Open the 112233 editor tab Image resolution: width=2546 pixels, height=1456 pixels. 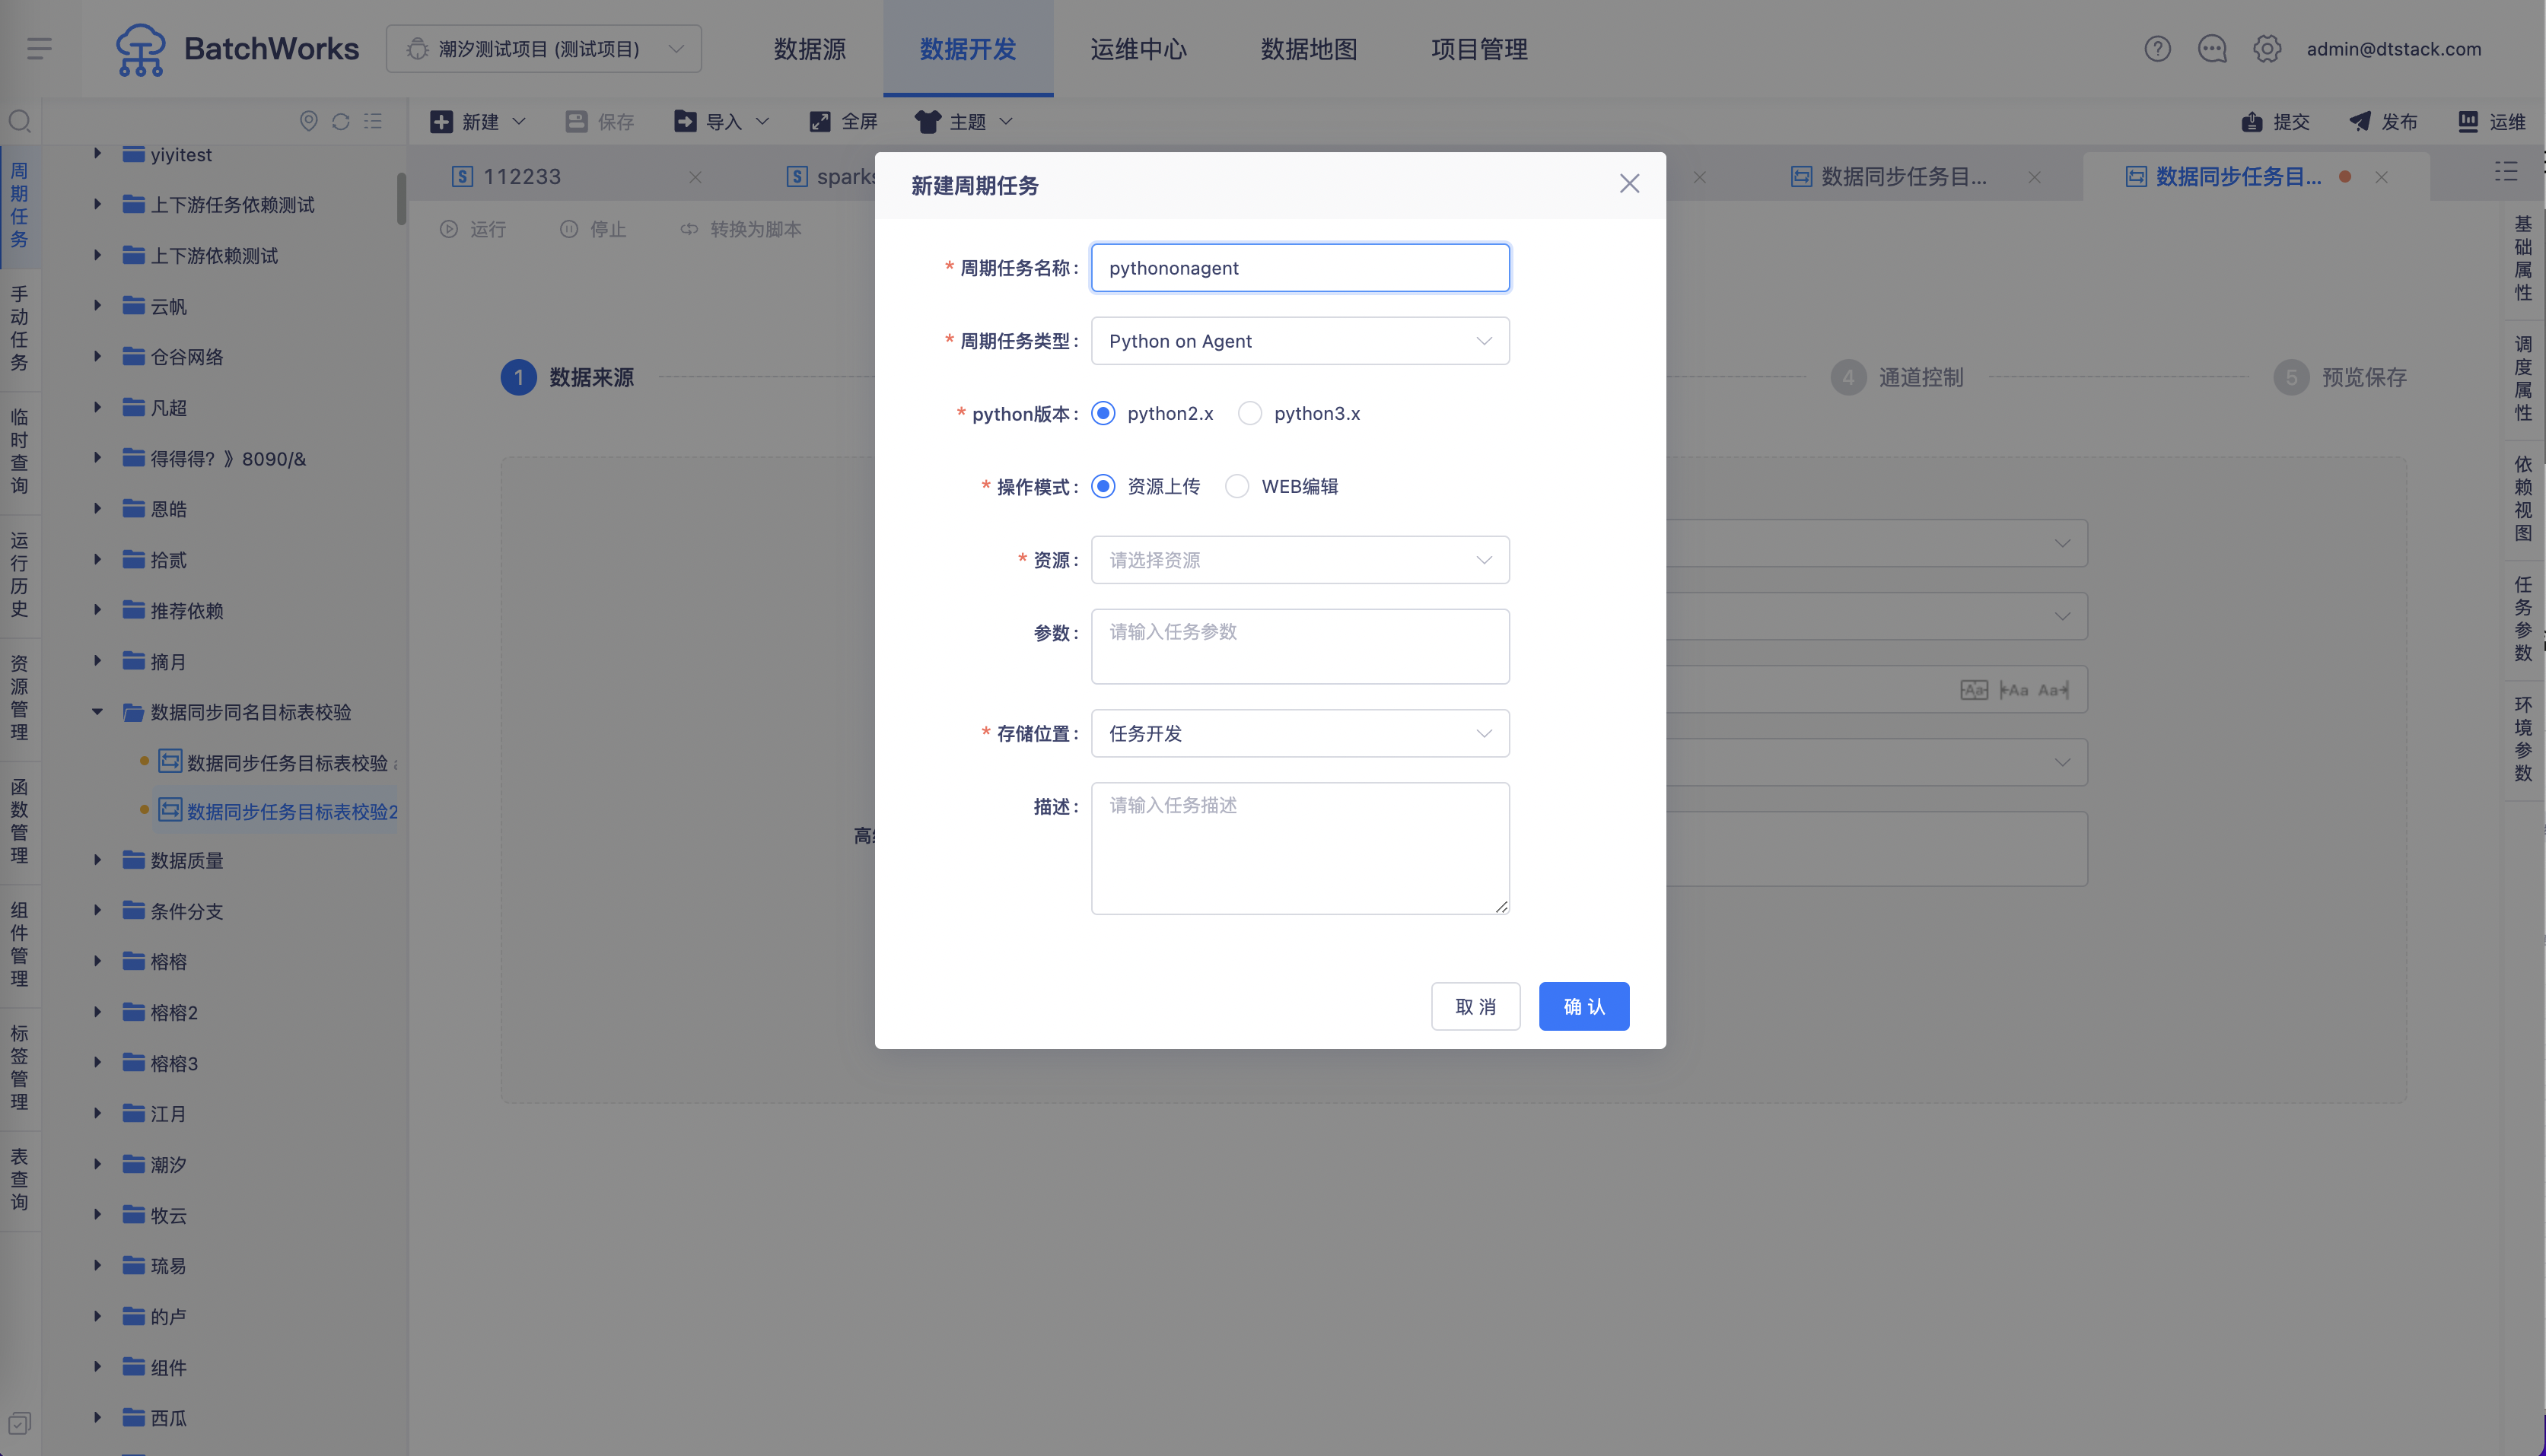coord(522,177)
